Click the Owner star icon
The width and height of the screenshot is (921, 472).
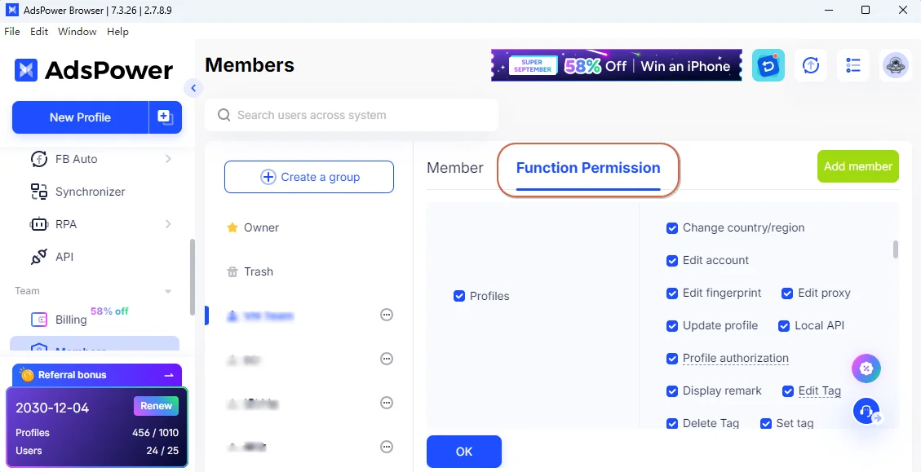click(x=232, y=227)
